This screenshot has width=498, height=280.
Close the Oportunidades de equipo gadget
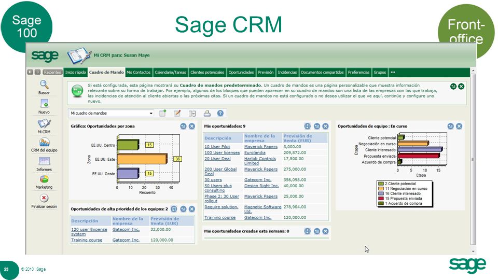(x=459, y=127)
